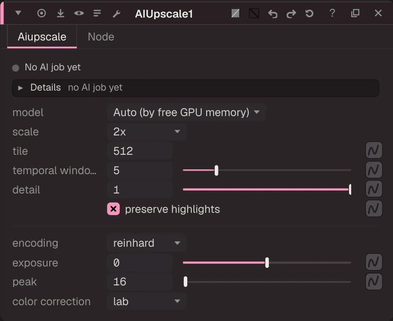
Task: Click the download-arrow icon in header
Action: click(60, 13)
